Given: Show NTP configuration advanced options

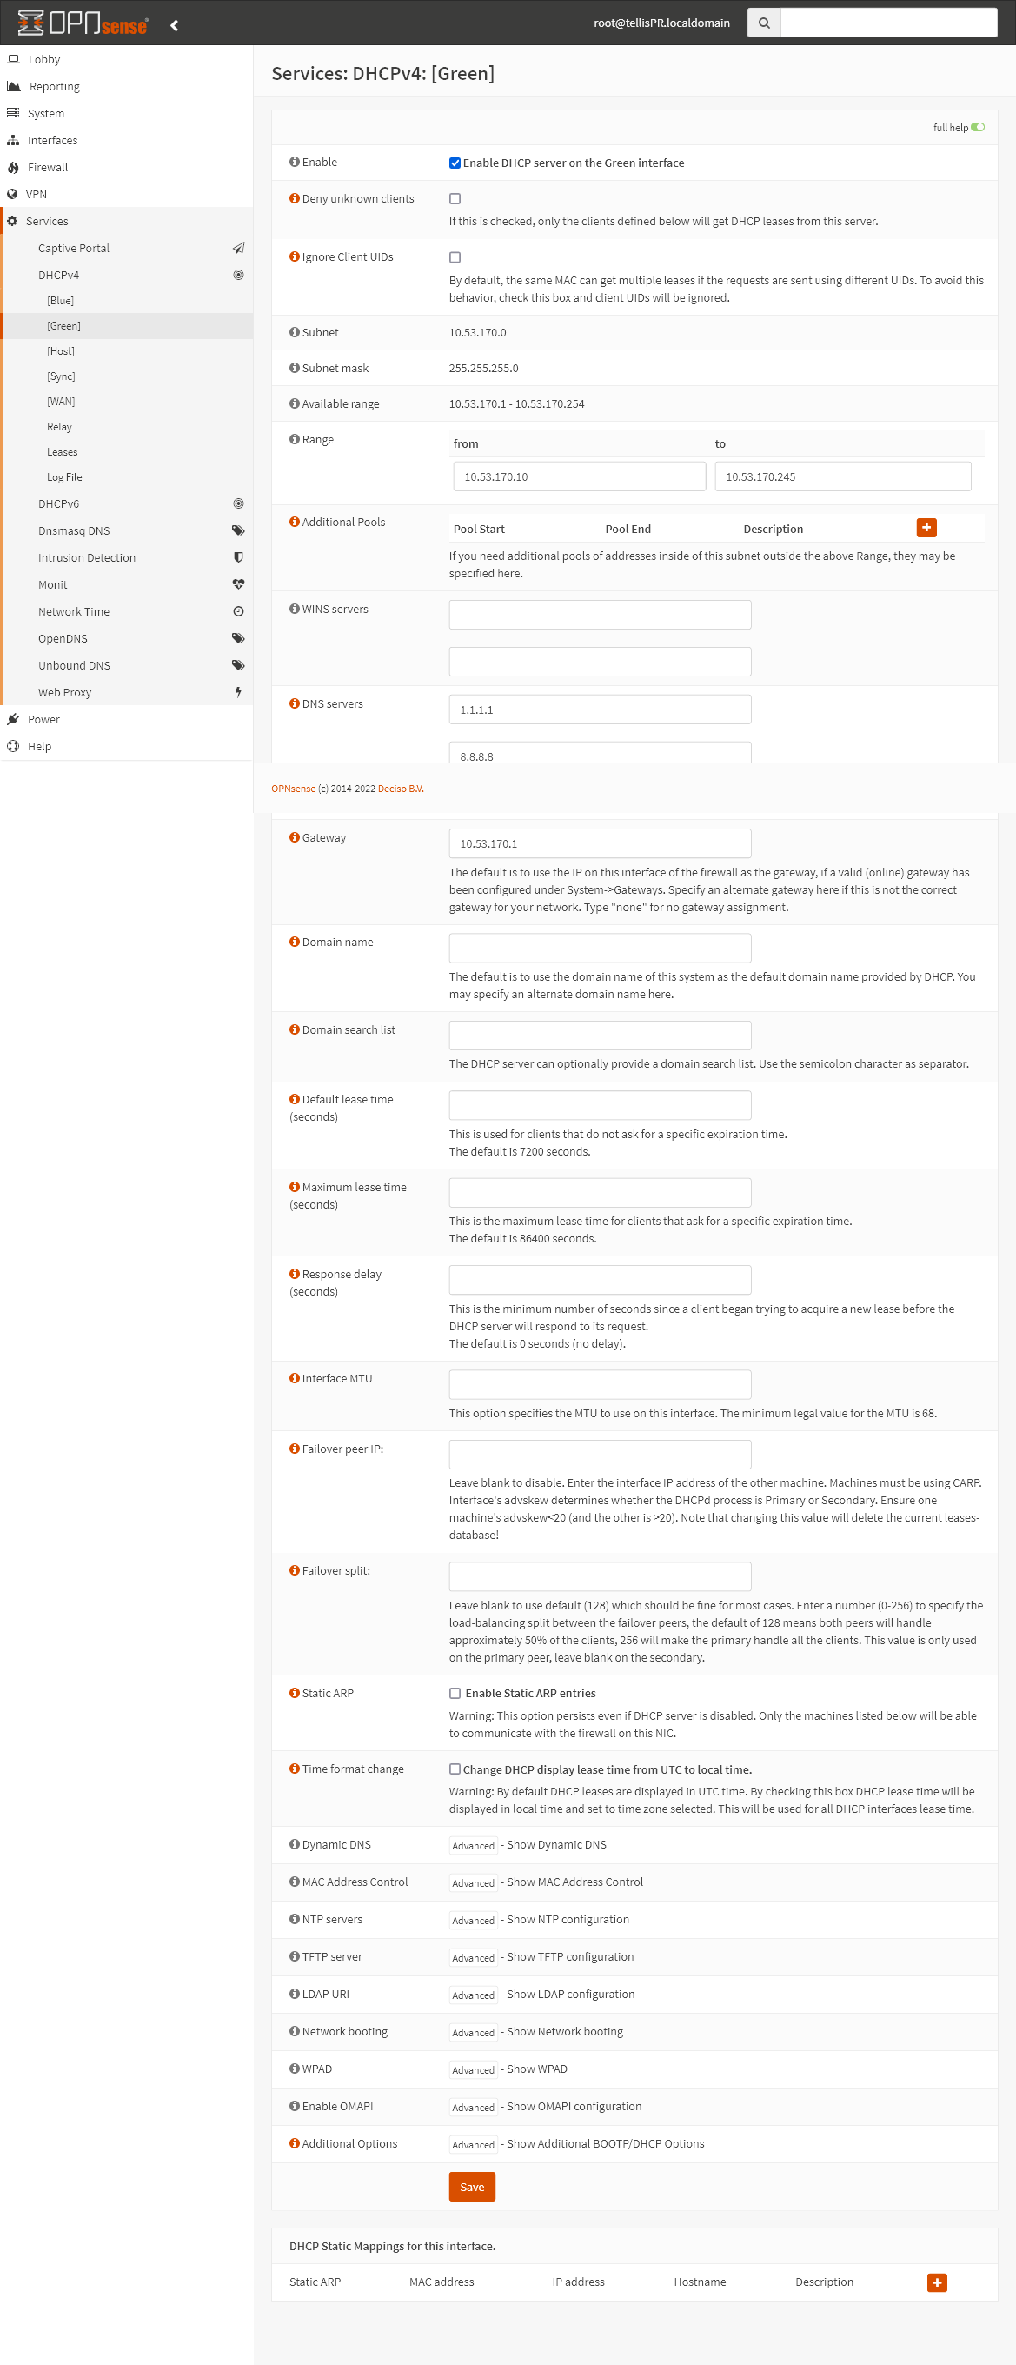Looking at the screenshot, I should pyautogui.click(x=474, y=1921).
